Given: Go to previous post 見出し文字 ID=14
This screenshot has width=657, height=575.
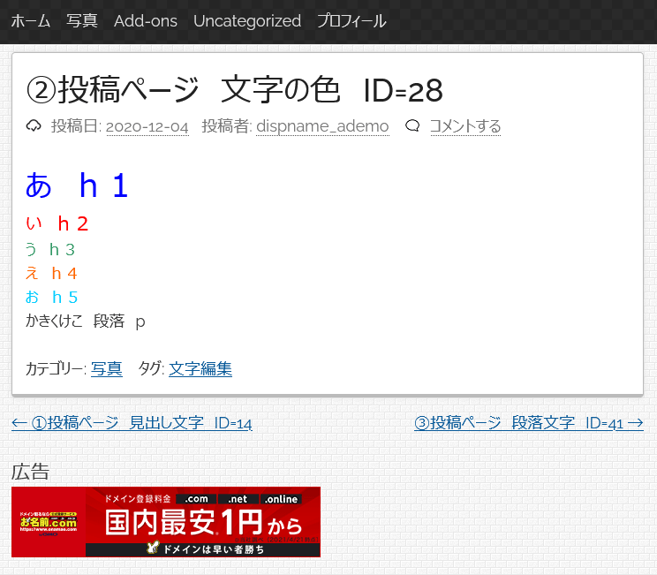Looking at the screenshot, I should [132, 423].
